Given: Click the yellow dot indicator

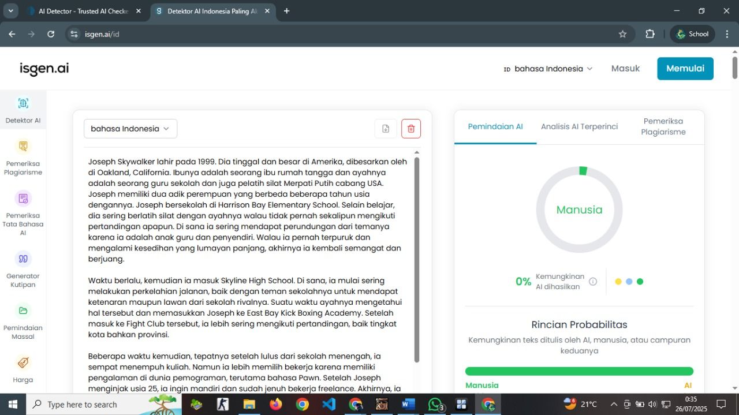Looking at the screenshot, I should pyautogui.click(x=618, y=282).
